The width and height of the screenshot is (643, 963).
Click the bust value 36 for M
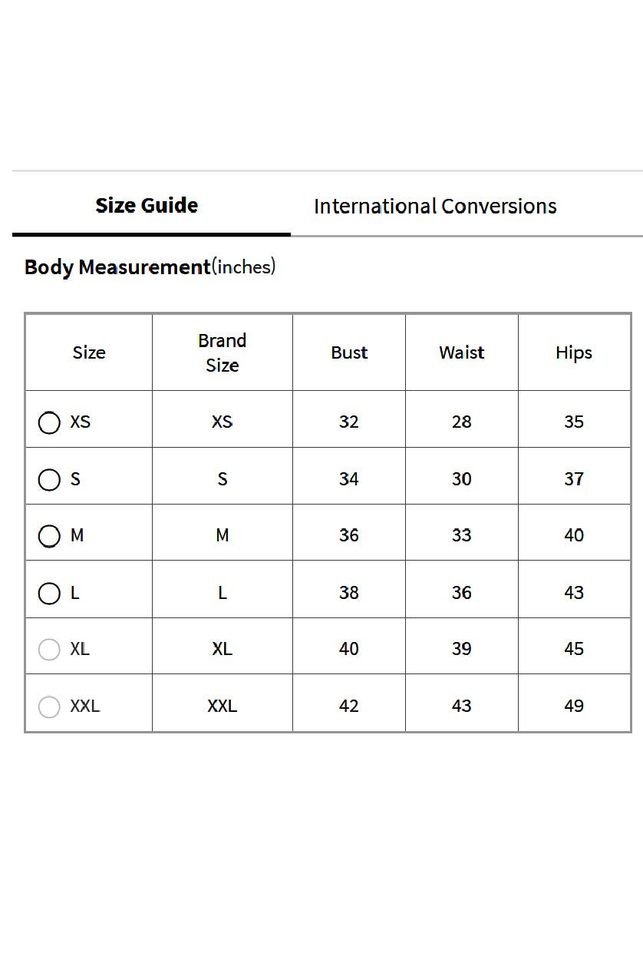click(x=349, y=535)
